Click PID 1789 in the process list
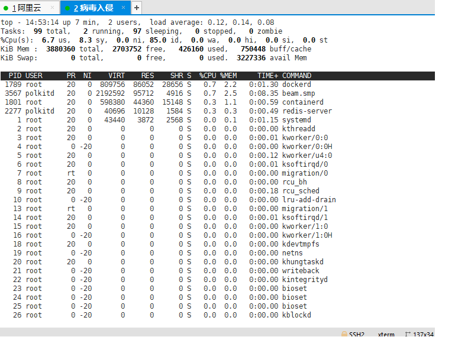The width and height of the screenshot is (471, 340). (x=13, y=85)
